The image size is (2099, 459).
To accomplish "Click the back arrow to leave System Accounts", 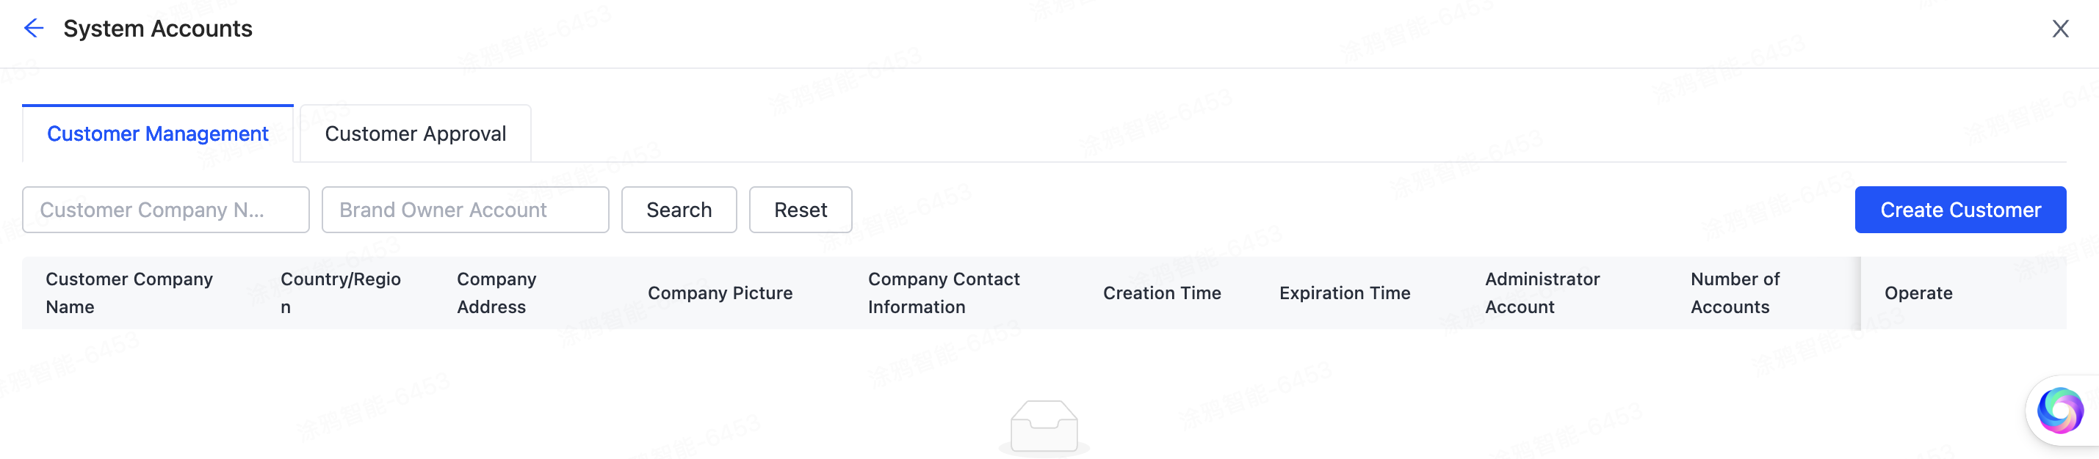I will 33,28.
